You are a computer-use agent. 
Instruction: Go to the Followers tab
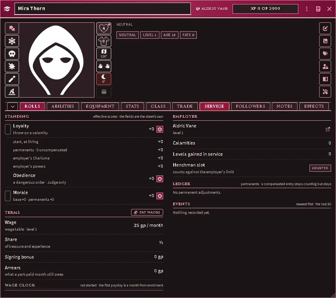coord(251,106)
